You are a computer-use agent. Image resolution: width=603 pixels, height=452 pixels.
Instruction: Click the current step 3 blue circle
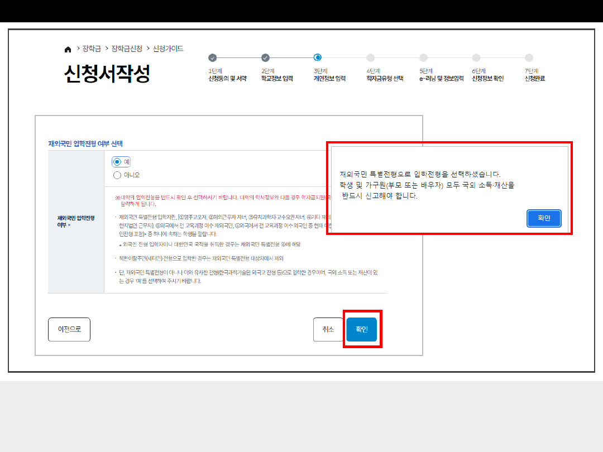click(x=318, y=57)
